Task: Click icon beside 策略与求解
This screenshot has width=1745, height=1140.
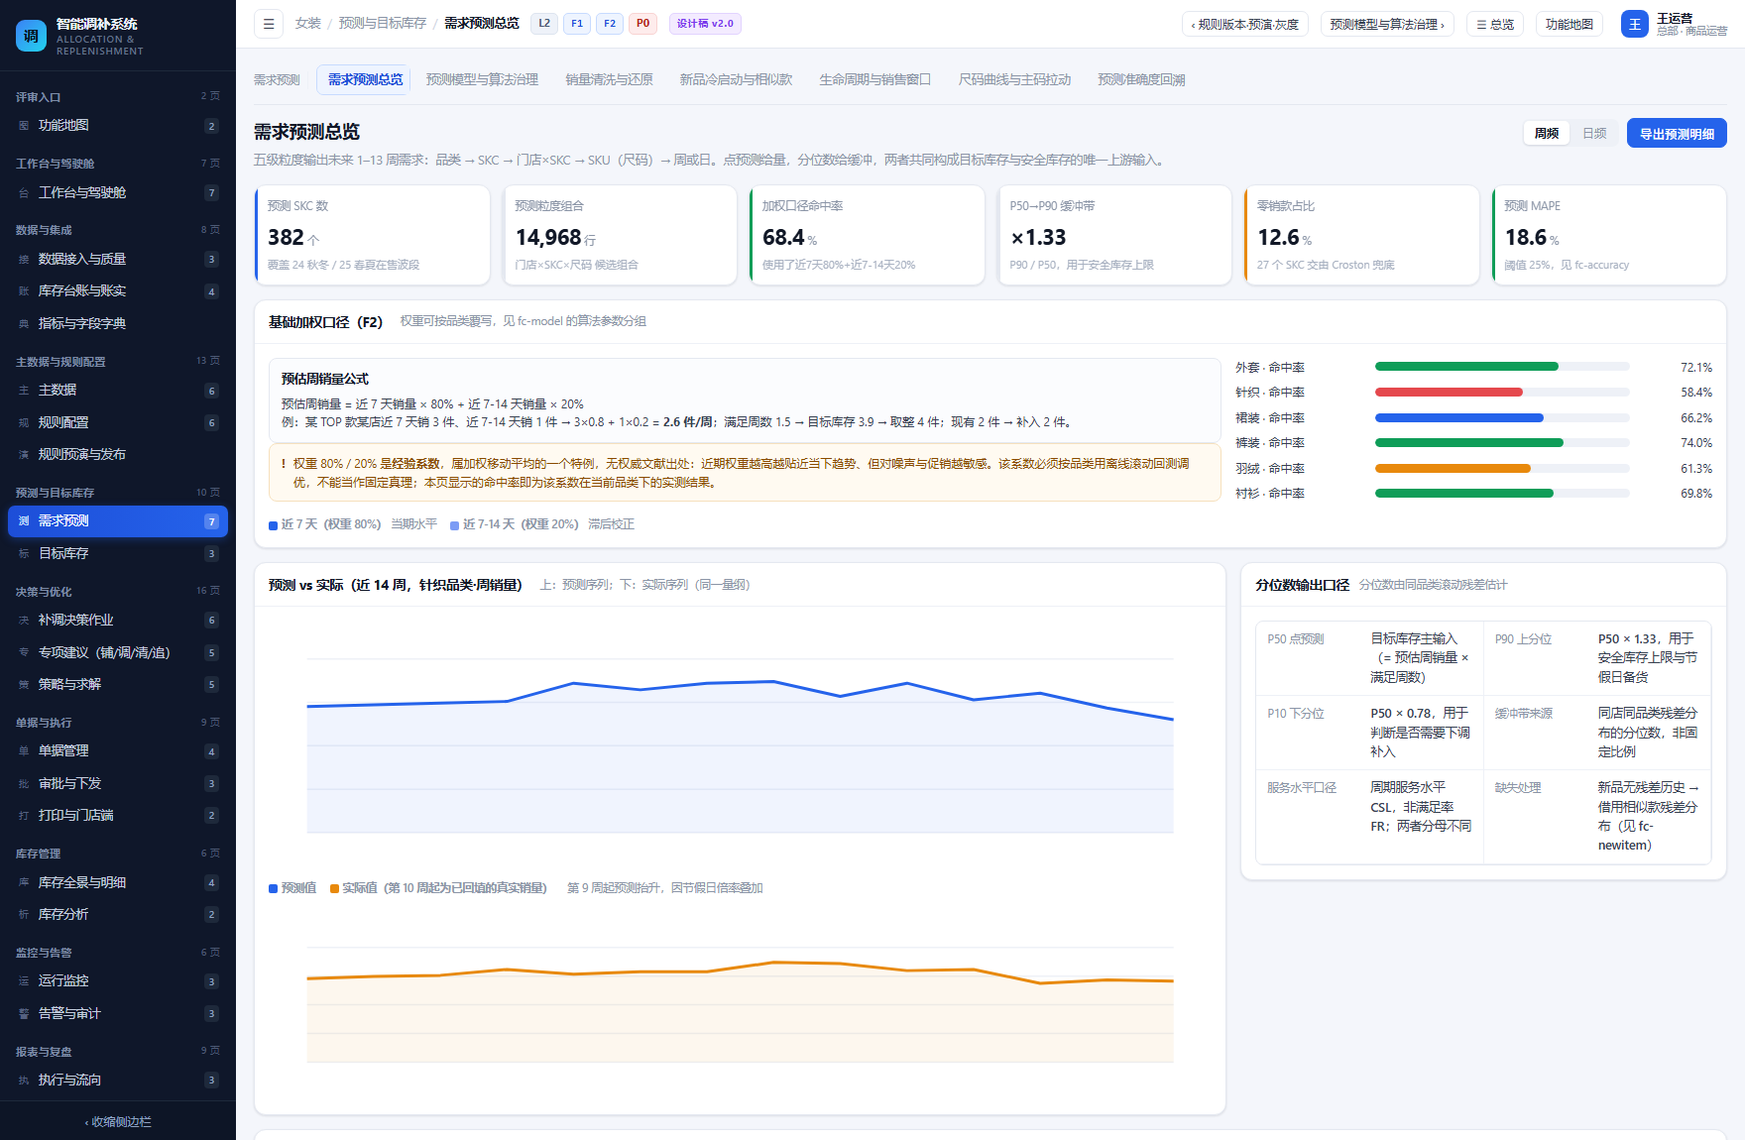Action: [24, 685]
